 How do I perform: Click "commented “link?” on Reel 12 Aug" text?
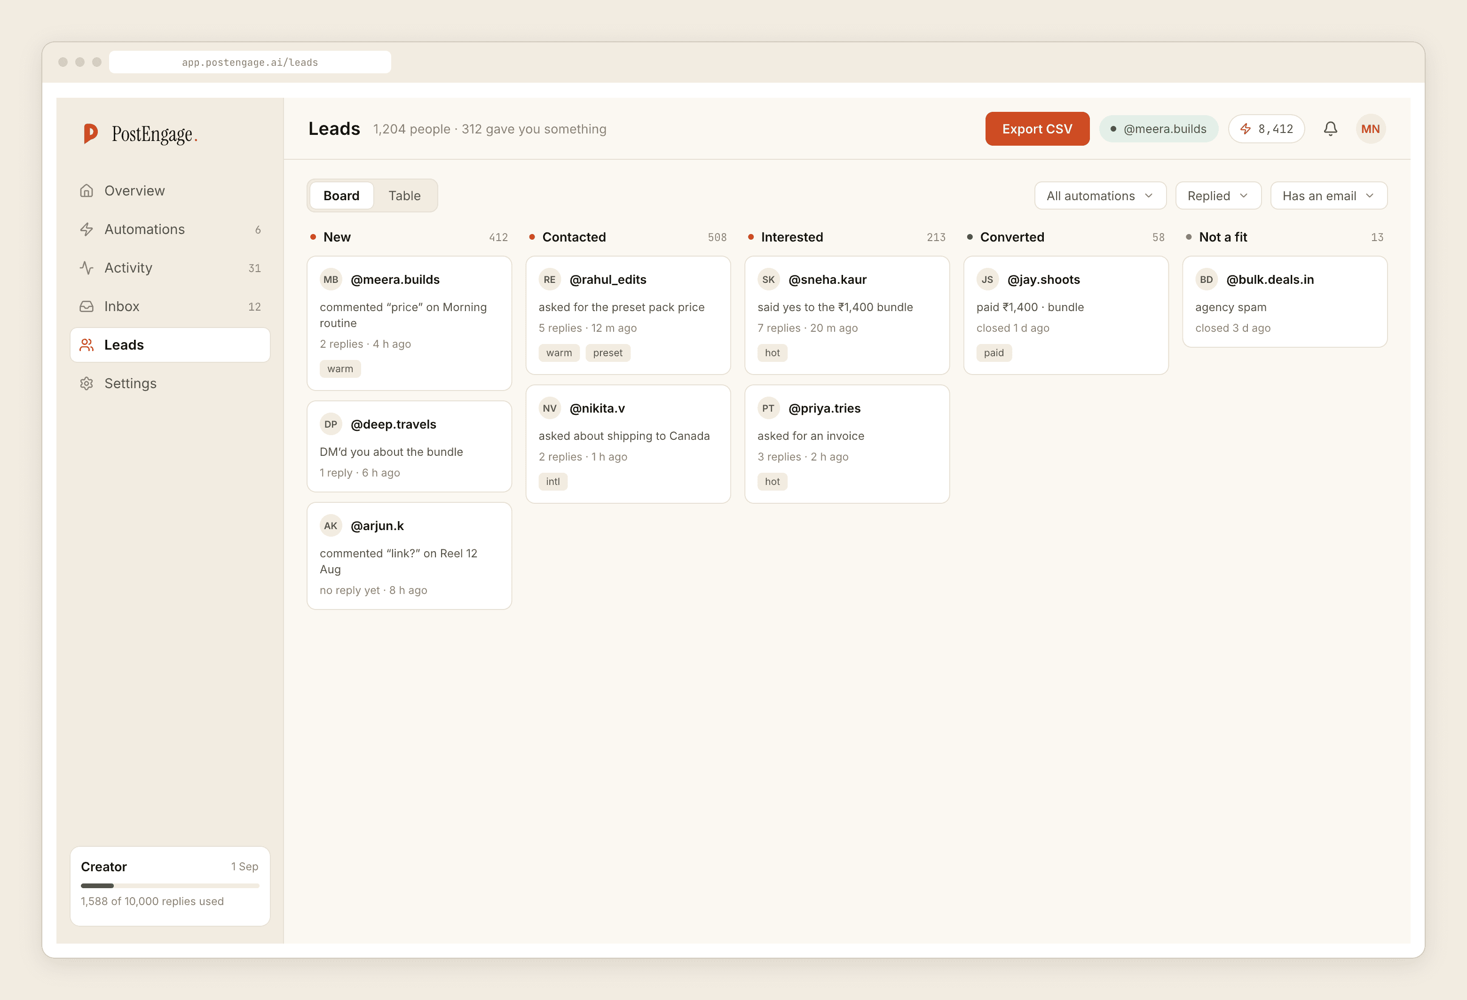click(x=398, y=561)
